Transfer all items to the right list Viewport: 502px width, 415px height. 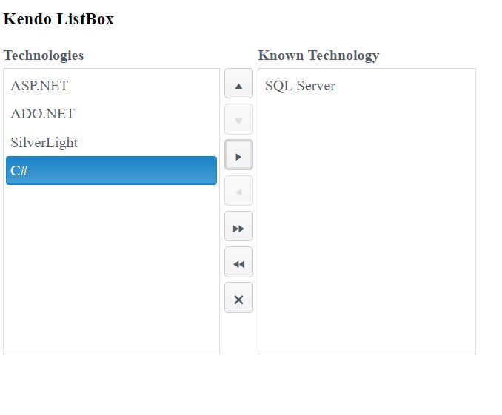(238, 226)
